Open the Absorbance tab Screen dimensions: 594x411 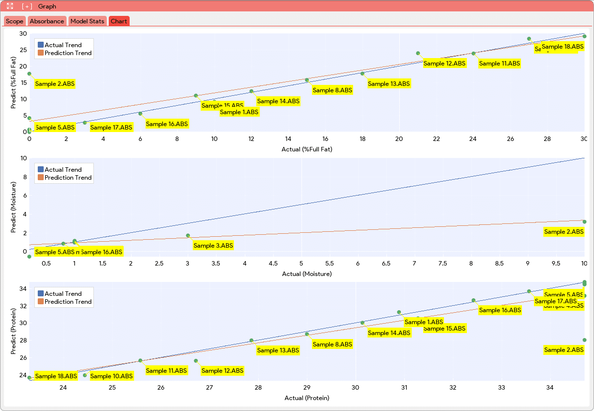pyautogui.click(x=47, y=21)
